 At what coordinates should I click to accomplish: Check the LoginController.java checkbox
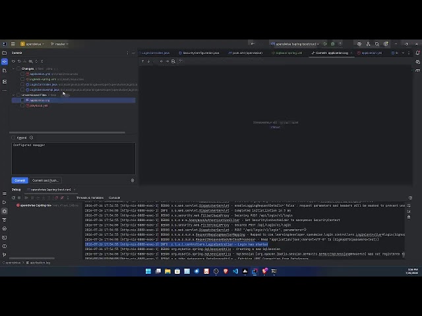point(22,84)
